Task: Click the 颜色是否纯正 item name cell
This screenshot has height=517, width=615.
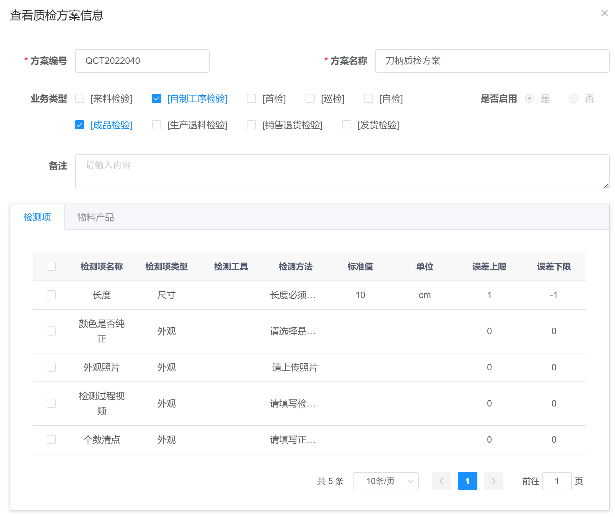Action: coord(102,331)
